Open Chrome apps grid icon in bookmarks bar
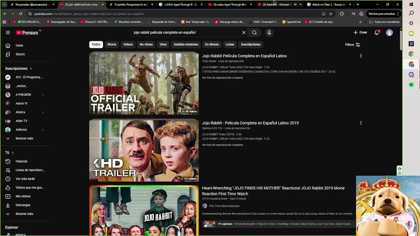The image size is (420, 236). (x=4, y=22)
